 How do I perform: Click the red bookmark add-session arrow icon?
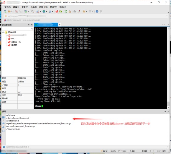point(5,20)
